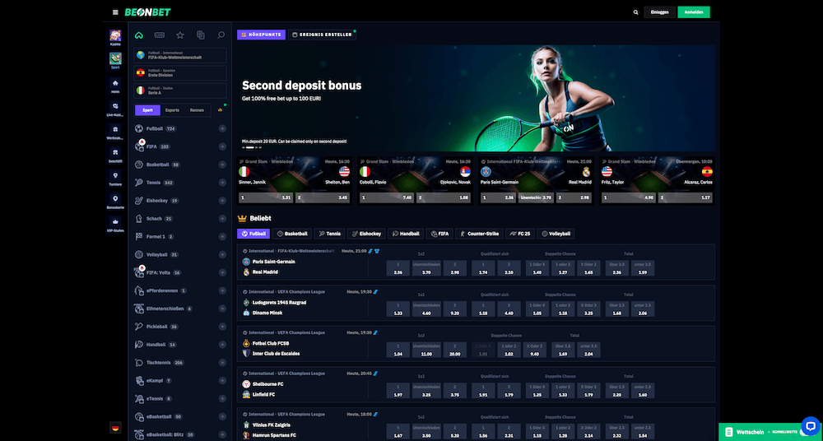Click the Second deposit bonus banner
823x441 pixels.
click(x=476, y=98)
